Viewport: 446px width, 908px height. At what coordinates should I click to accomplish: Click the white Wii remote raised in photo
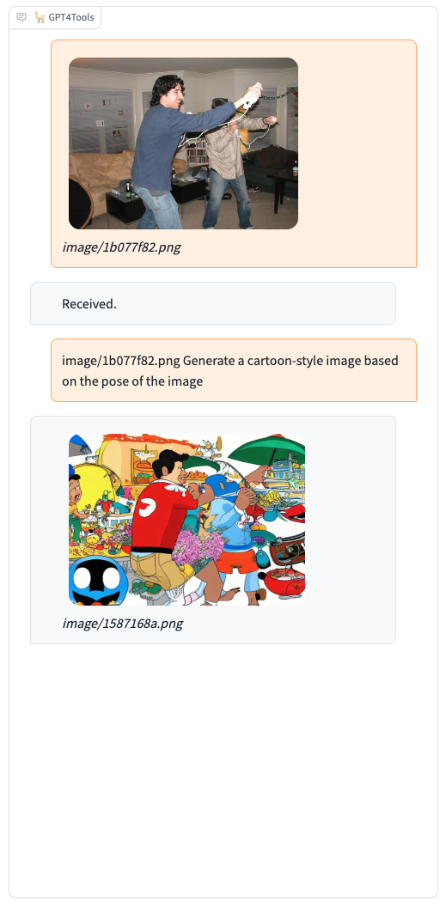click(x=252, y=94)
